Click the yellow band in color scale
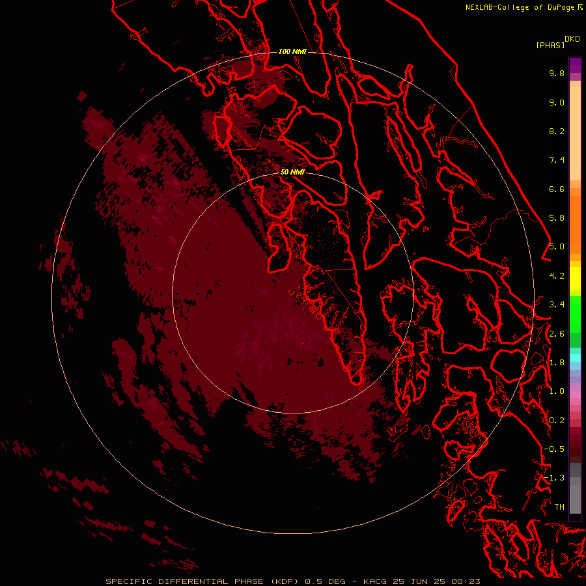The height and width of the screenshot is (586, 586). tap(575, 279)
